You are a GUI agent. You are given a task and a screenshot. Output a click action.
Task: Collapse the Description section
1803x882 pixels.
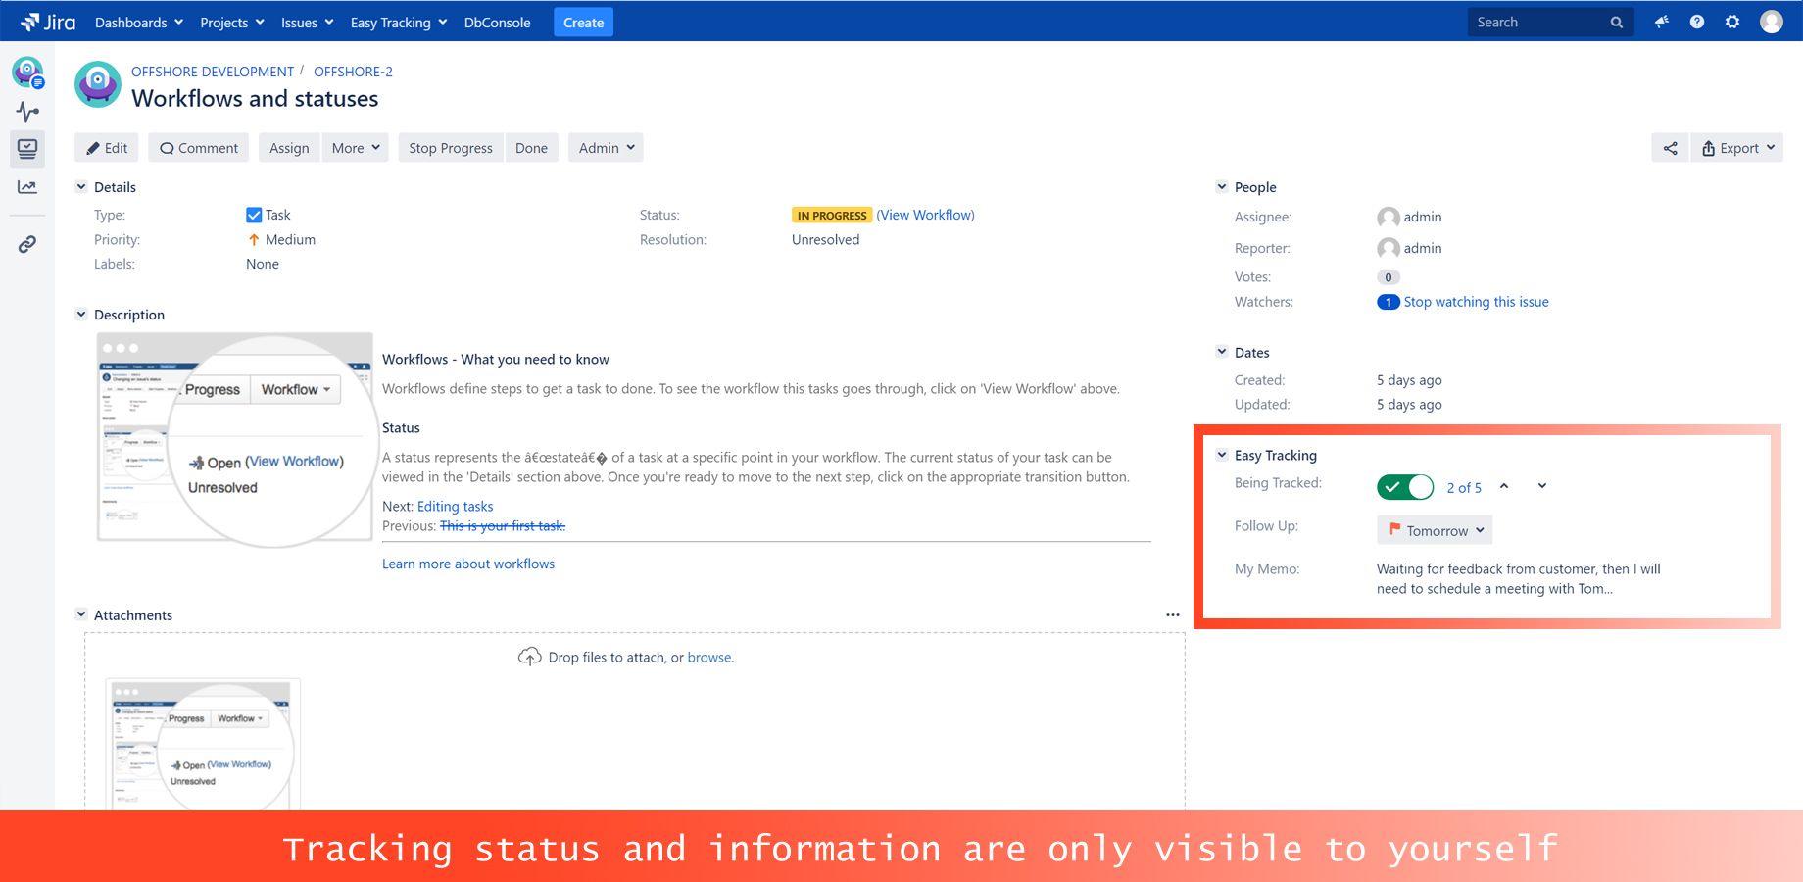[x=81, y=314]
